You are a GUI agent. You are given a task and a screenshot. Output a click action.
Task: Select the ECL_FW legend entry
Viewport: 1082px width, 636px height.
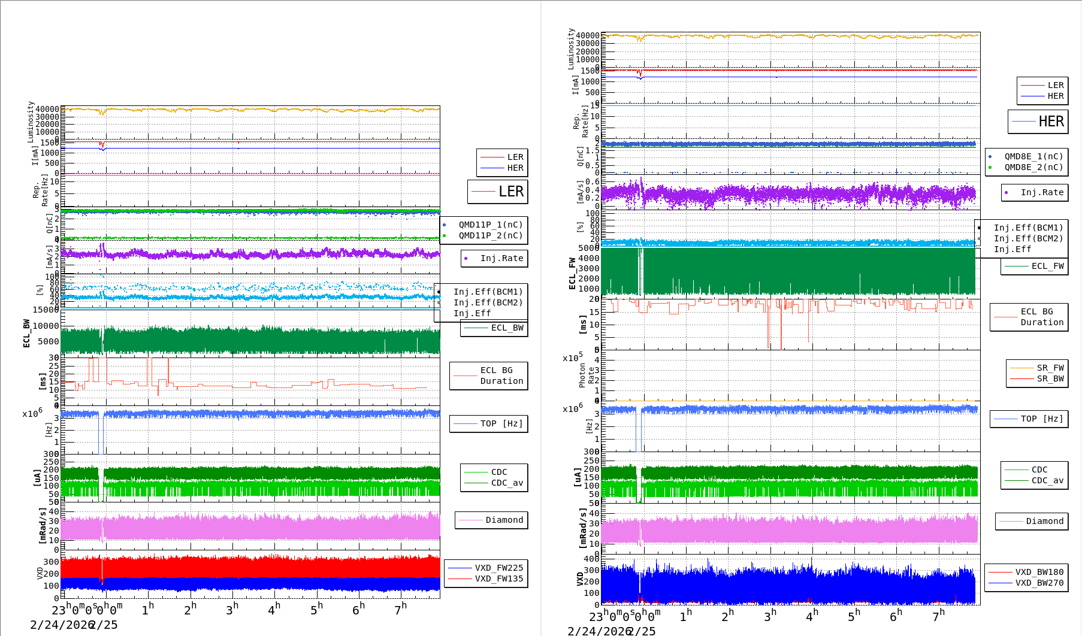(1047, 266)
